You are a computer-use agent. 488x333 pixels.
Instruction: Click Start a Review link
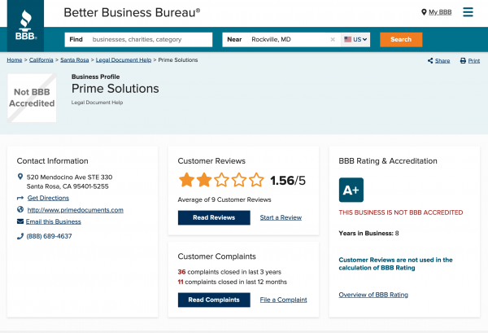click(x=281, y=217)
